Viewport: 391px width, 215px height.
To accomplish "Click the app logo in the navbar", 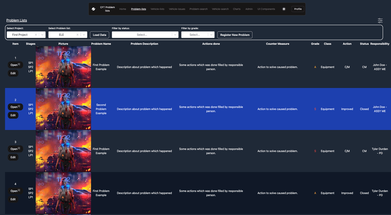I will [94, 9].
